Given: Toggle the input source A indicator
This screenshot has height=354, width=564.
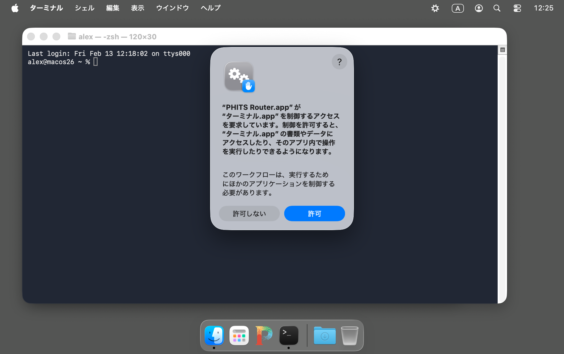Looking at the screenshot, I should click(458, 8).
